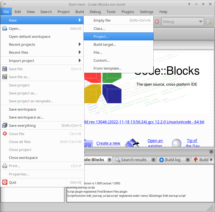Choose From template... menu entry

pyautogui.click(x=118, y=68)
